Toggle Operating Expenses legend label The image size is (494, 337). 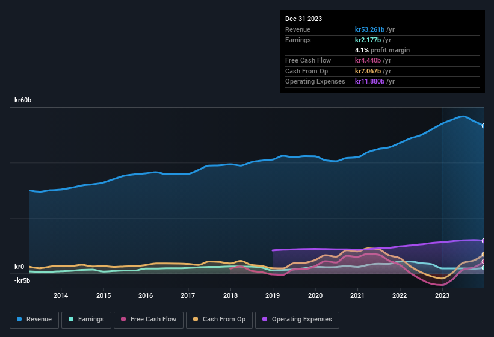[301, 320]
